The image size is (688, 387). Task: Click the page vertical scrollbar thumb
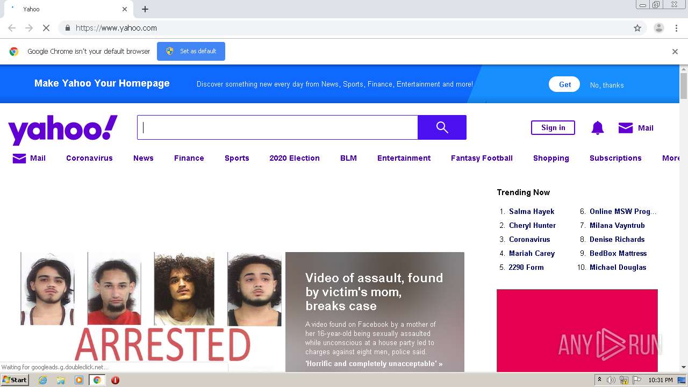click(x=684, y=86)
